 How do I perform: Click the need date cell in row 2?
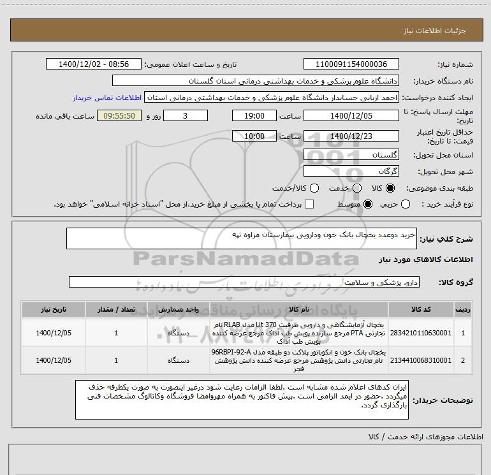click(x=54, y=360)
